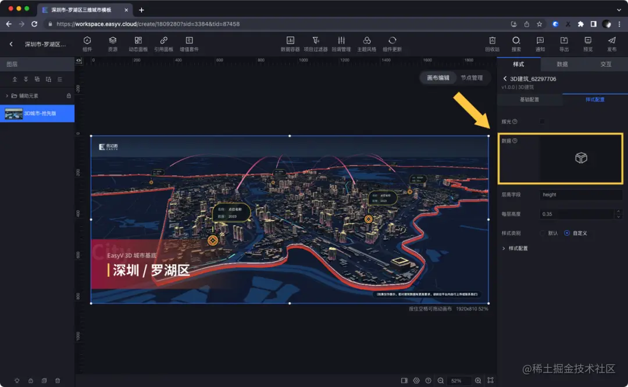The image size is (628, 387).
Task: Zoom in the canvas
Action: click(478, 381)
